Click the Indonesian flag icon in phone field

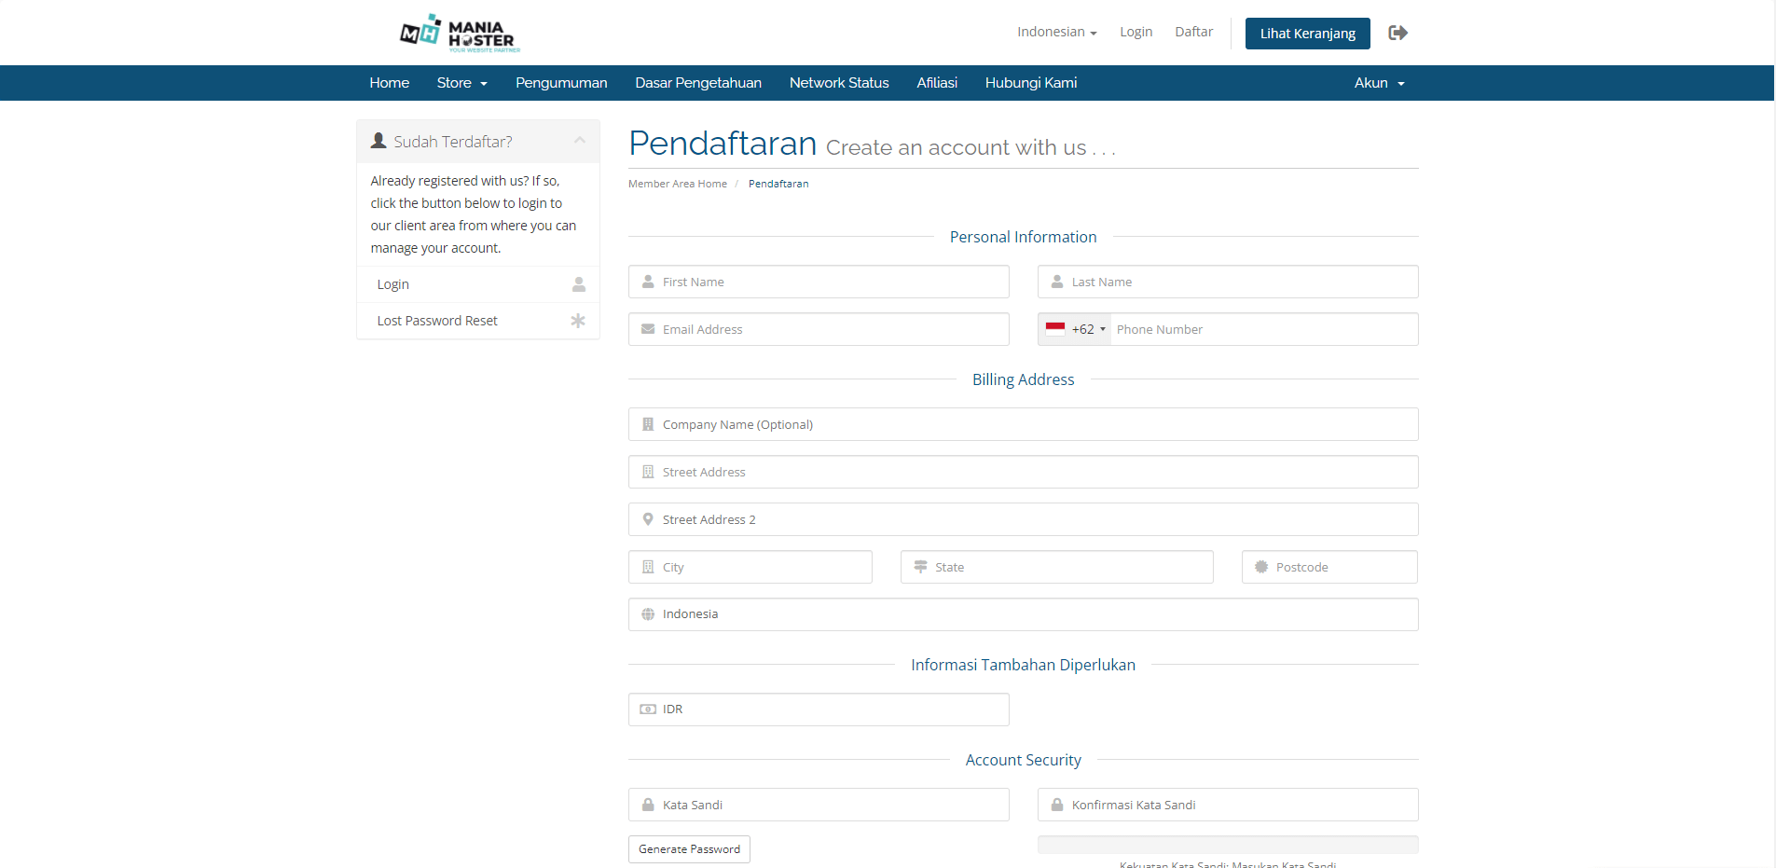tap(1055, 329)
